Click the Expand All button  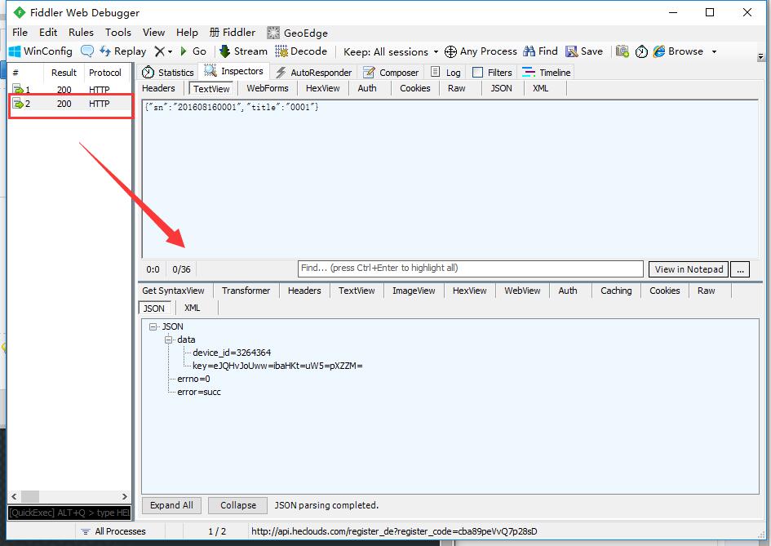[x=171, y=505]
